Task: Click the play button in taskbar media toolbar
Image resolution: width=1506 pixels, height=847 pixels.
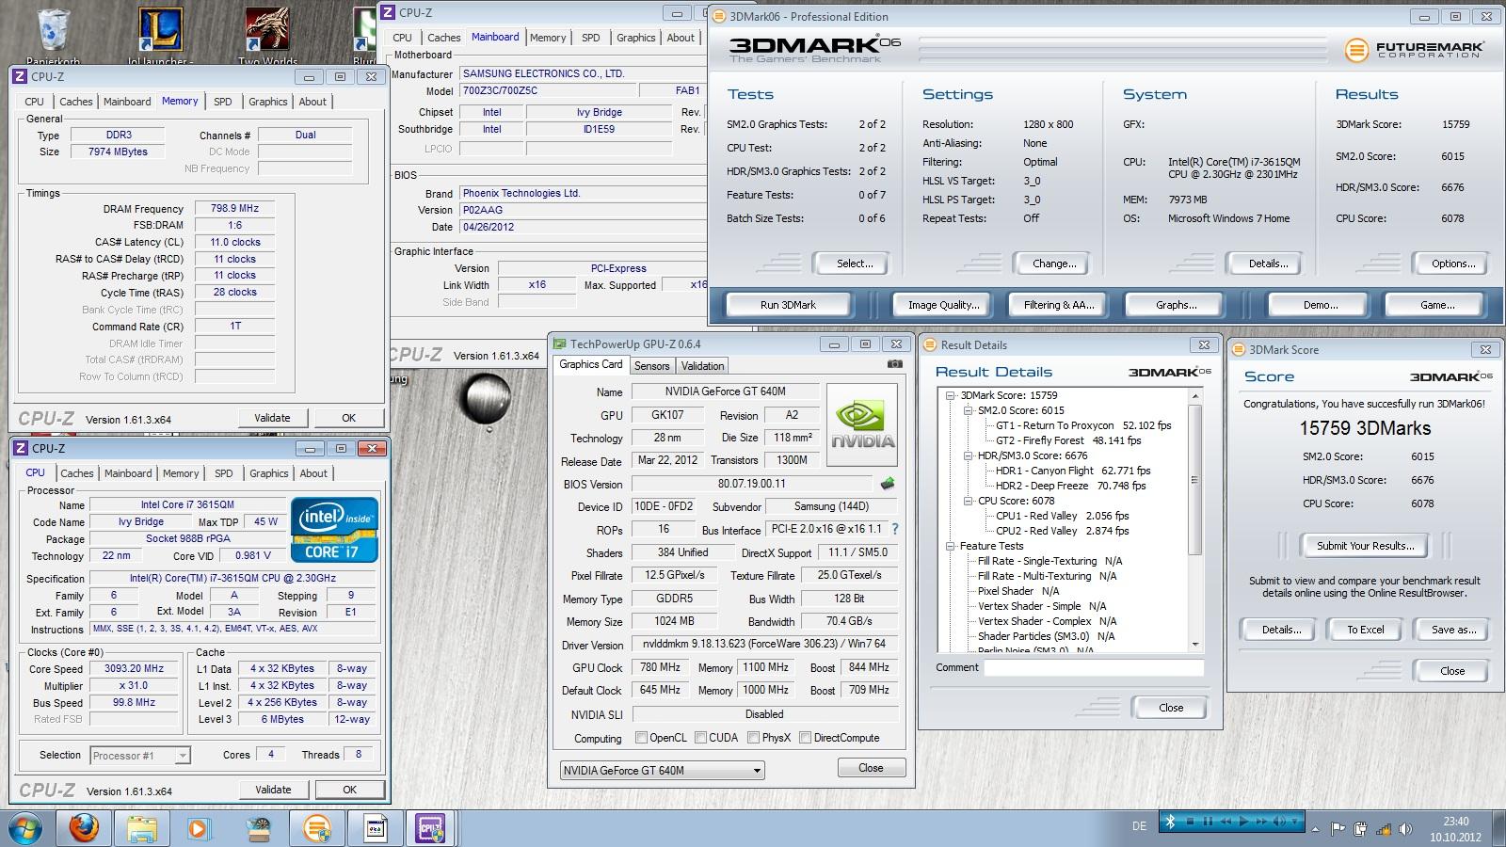Action: pyautogui.click(x=1243, y=822)
